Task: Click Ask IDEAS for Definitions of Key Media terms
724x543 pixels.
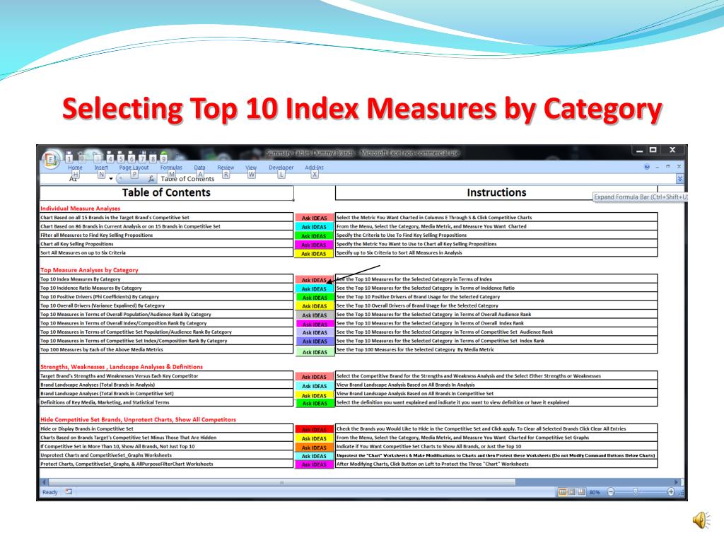Action: [314, 404]
